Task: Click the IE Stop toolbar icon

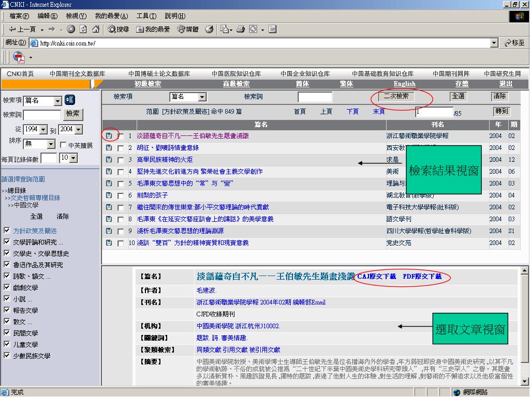Action: [x=70, y=29]
